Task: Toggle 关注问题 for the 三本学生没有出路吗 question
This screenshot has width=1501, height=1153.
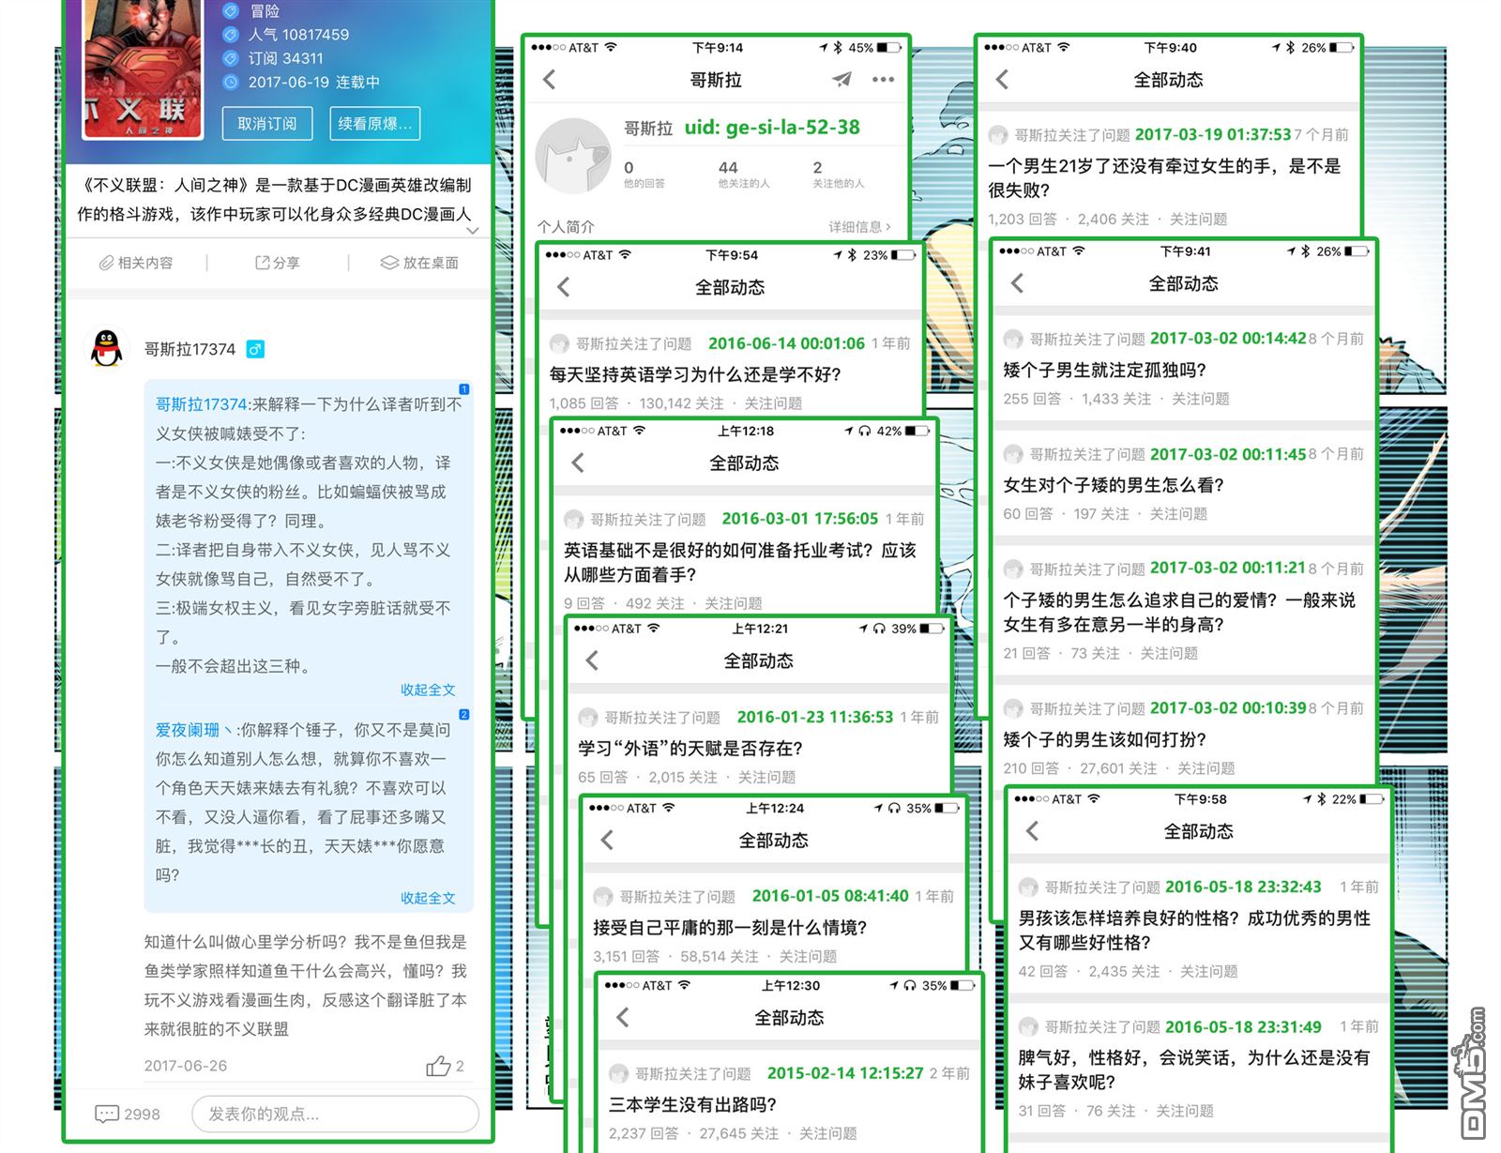Action: pos(827,1133)
